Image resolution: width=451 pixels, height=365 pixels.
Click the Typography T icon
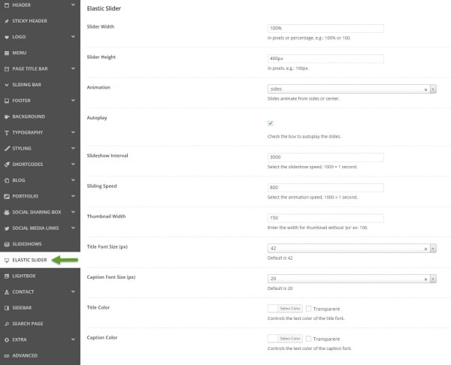click(x=7, y=132)
